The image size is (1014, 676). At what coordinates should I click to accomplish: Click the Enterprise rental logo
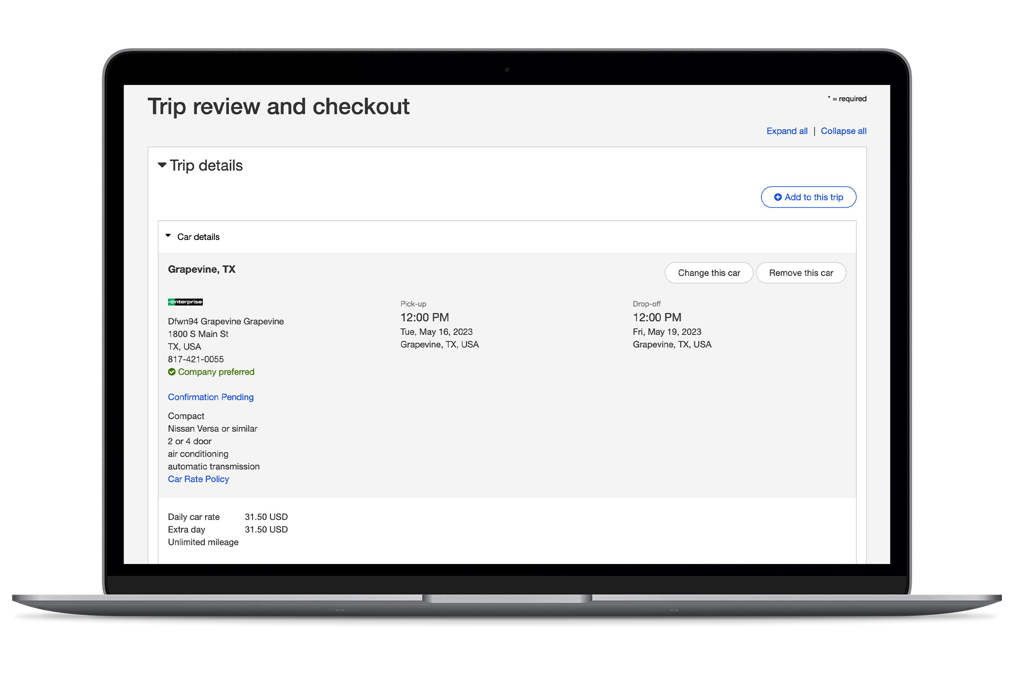point(185,302)
